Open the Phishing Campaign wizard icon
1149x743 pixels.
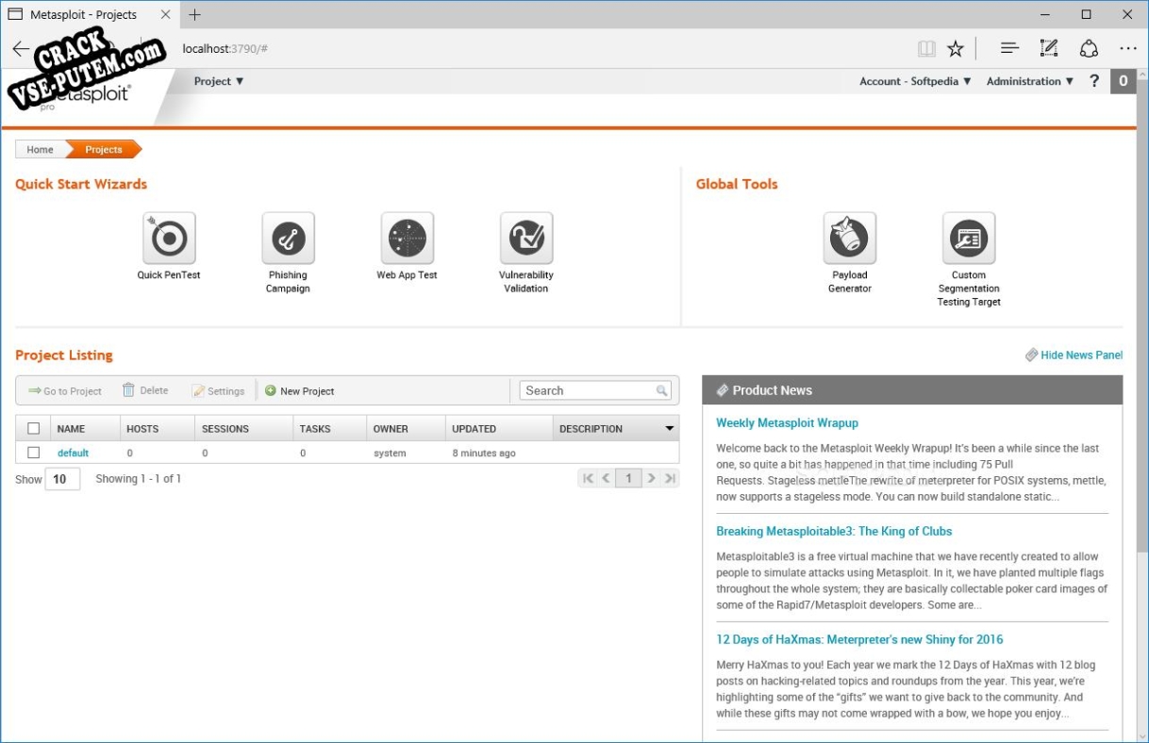(288, 239)
